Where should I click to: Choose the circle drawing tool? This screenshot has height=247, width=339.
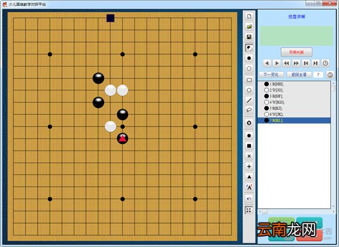coord(249,90)
